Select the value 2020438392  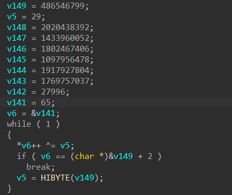(x=65, y=27)
